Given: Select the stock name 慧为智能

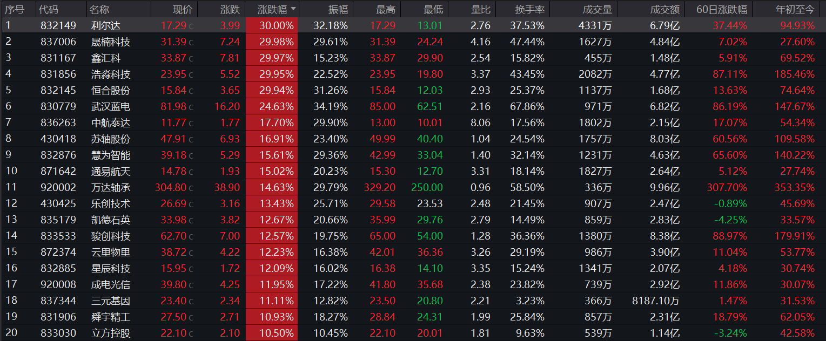Looking at the screenshot, I should tap(111, 155).
